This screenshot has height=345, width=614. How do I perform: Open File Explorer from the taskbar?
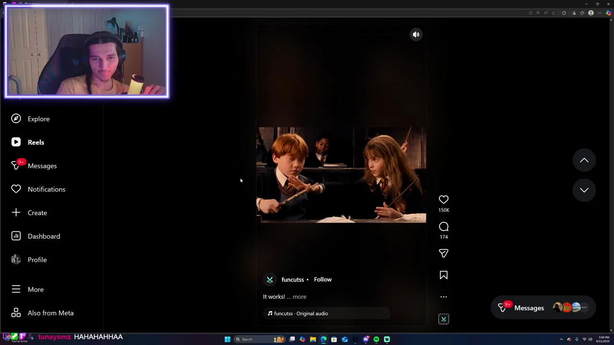tap(313, 339)
